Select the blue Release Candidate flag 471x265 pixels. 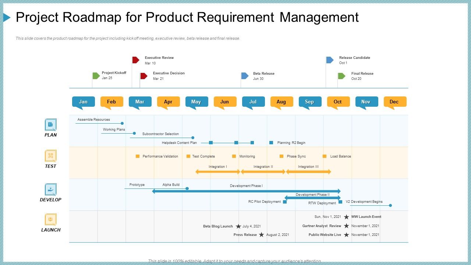click(330, 60)
